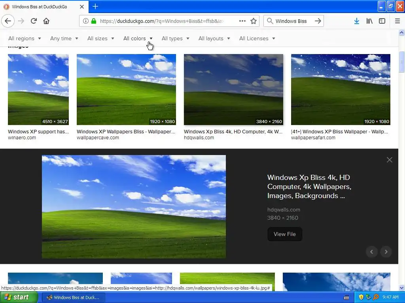Image resolution: width=405 pixels, height=303 pixels.
Task: Submit search with the arrow button
Action: tap(318, 21)
